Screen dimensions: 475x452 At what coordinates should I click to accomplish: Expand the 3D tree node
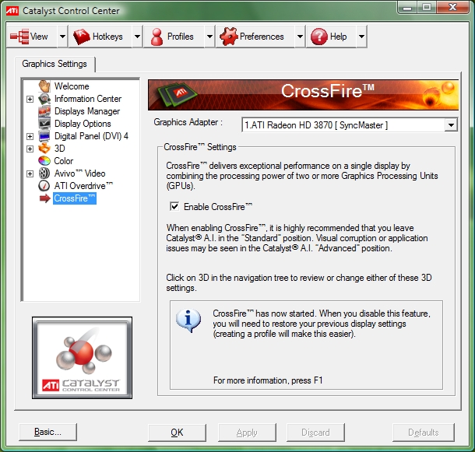[x=30, y=149]
